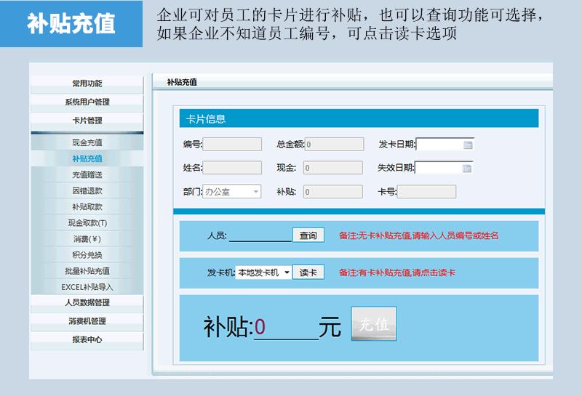Click the 读卡 button
Viewport: 582px width, 396px height.
[x=308, y=272]
